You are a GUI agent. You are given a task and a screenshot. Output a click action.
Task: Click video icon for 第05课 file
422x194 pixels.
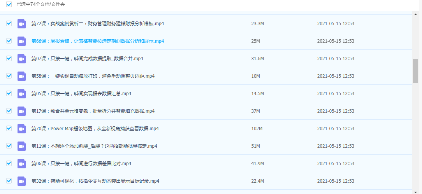point(21,94)
